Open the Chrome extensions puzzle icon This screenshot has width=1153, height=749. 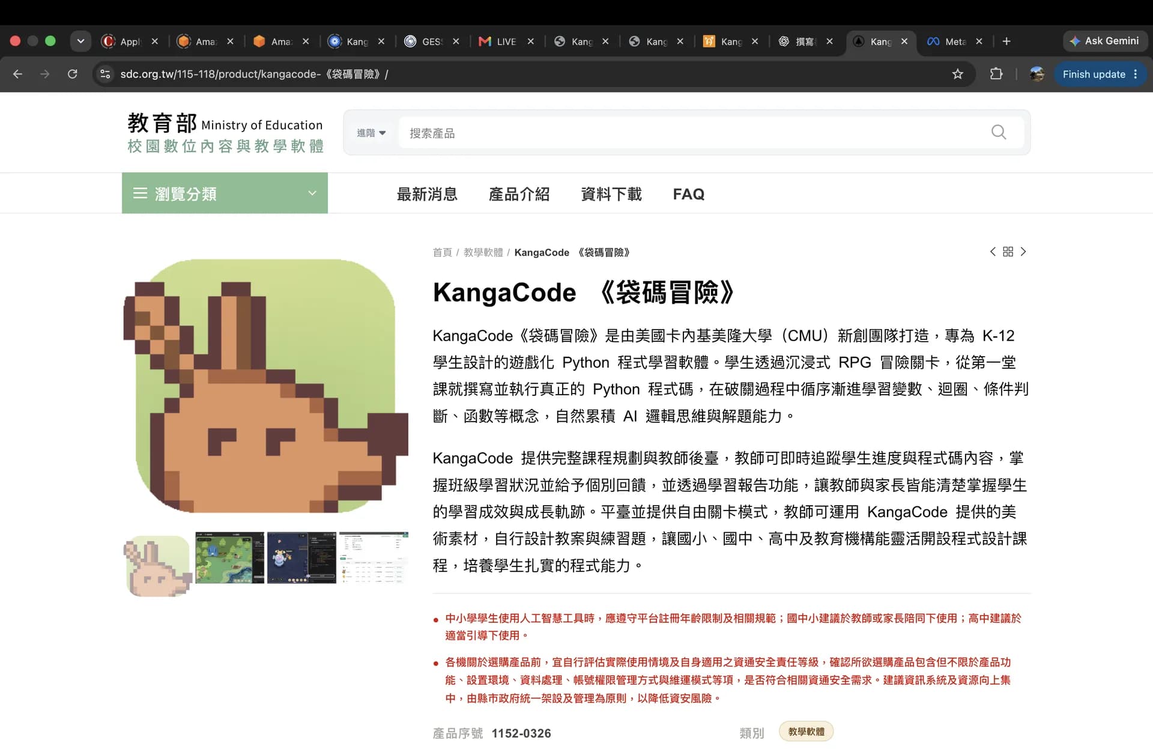996,74
